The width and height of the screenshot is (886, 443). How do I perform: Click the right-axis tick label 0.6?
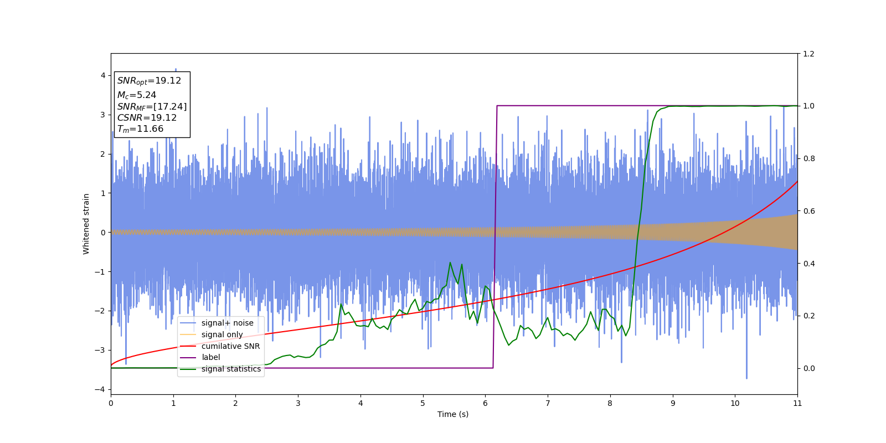[x=808, y=211]
